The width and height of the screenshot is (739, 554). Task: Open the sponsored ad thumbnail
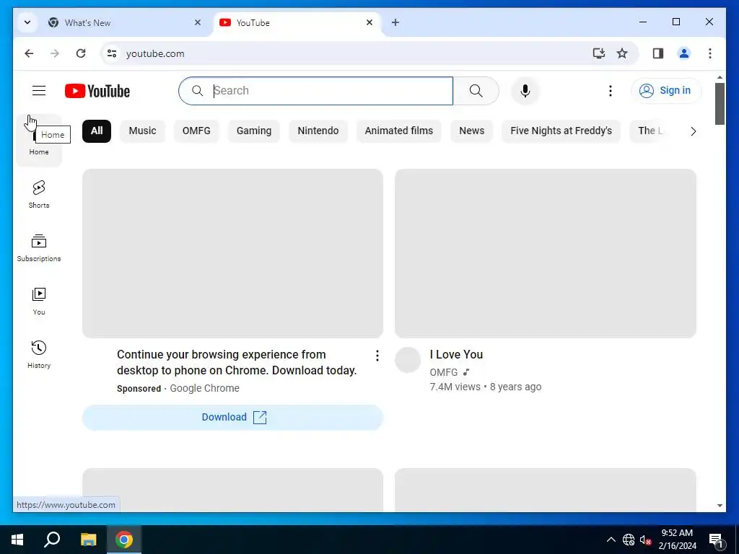point(232,253)
